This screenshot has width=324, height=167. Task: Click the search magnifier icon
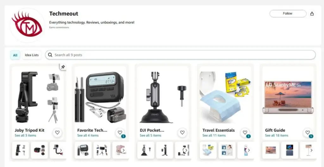point(50,55)
